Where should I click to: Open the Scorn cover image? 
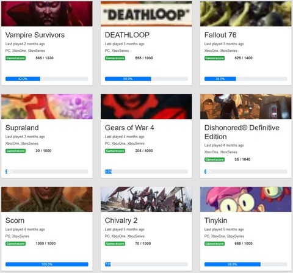(x=47, y=199)
